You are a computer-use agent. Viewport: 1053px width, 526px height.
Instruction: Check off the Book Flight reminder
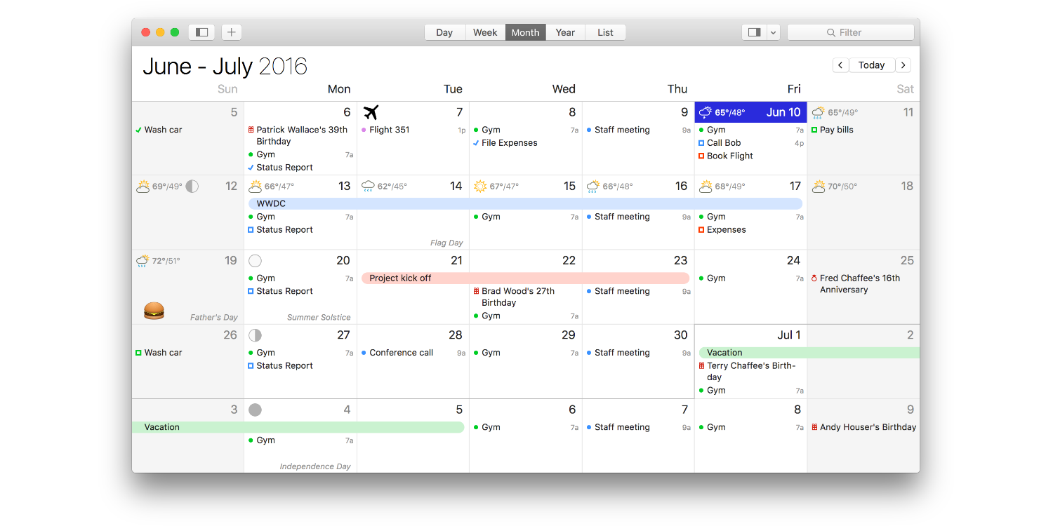(x=701, y=156)
